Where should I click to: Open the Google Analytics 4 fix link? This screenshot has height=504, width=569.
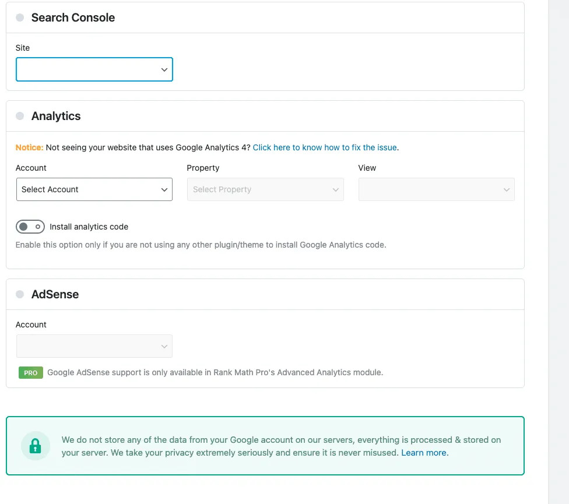coord(325,147)
